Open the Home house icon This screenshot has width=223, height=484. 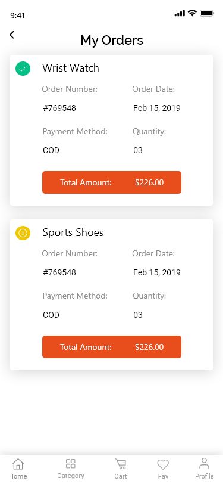point(18,464)
